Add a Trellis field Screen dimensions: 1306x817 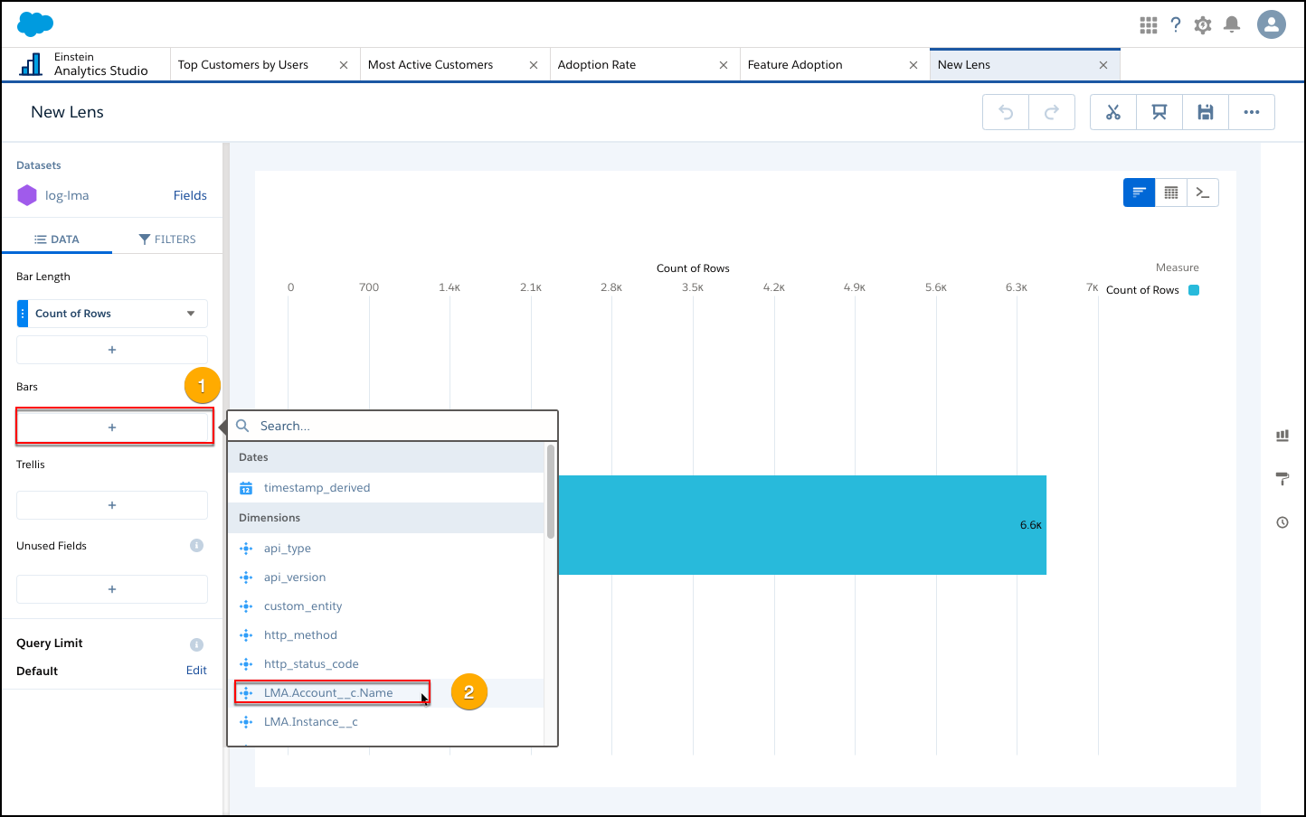coord(112,505)
